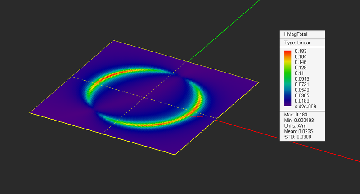The image size is (360, 194).
Task: Click the 0.0183 scale value
Action: (302, 101)
